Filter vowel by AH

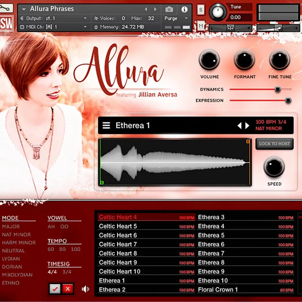[x=51, y=226]
